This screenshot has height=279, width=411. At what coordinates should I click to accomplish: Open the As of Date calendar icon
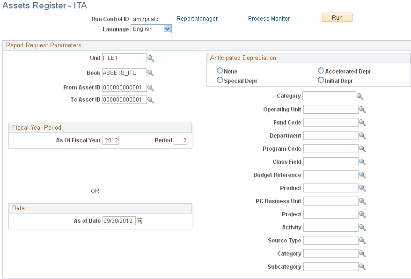click(139, 220)
